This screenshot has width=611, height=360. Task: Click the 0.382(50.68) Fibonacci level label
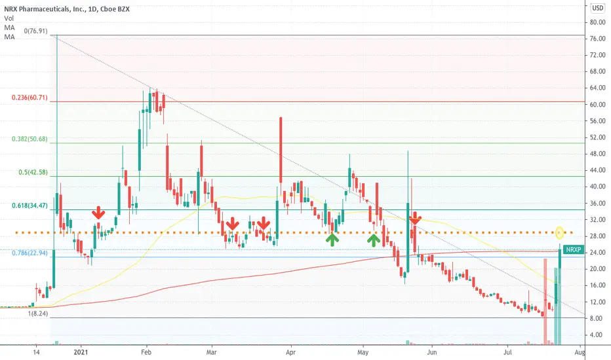[30, 139]
